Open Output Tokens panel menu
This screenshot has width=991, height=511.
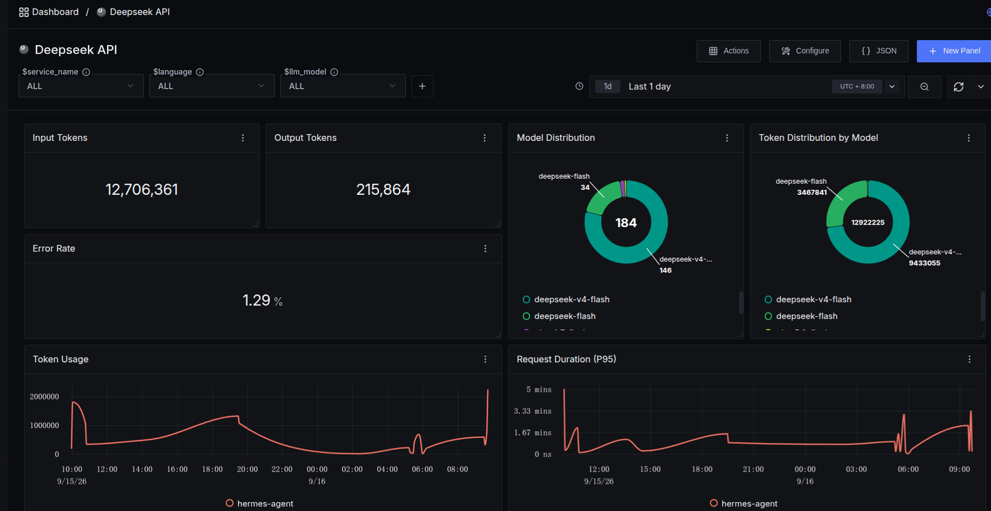[484, 138]
